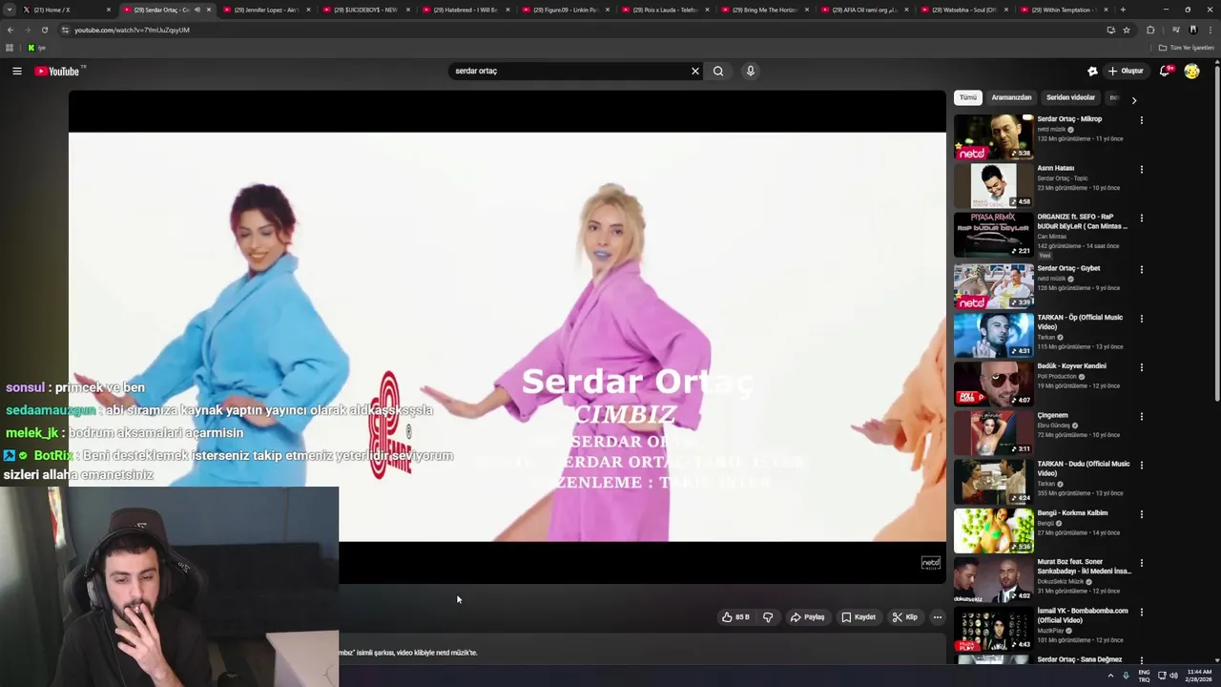Open options for Serdar Ortaç - Mikrop
The image size is (1221, 687).
1141,120
